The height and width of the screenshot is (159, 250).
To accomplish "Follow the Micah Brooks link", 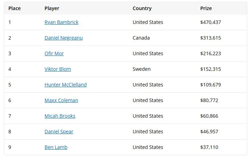I will point(60,116).
